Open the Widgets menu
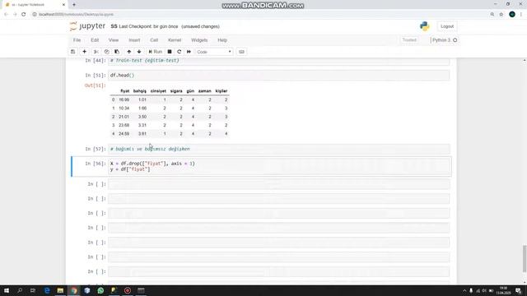Screen dimensions: 527x296 (199, 40)
